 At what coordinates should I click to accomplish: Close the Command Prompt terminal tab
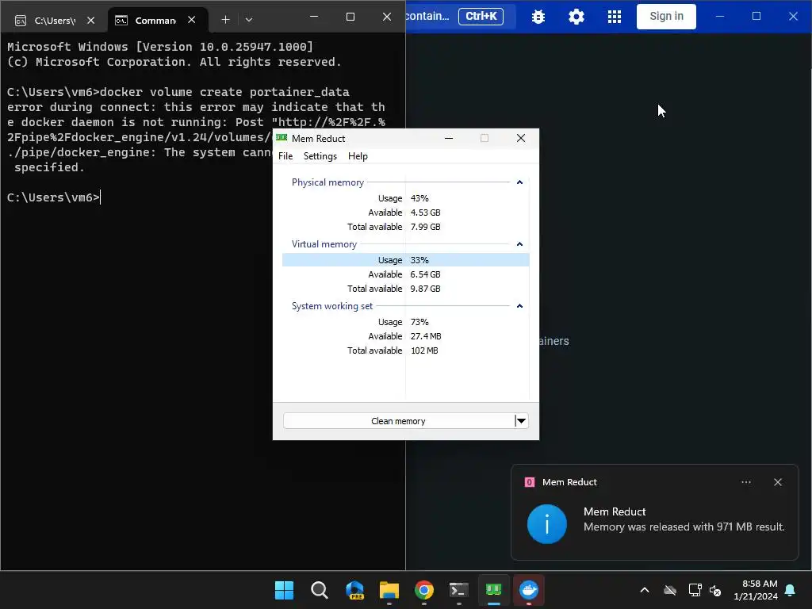pyautogui.click(x=192, y=20)
